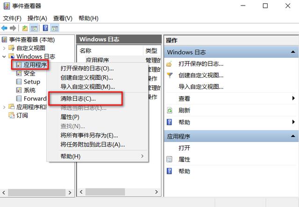
Task: Collapse the Windows 日志 tree node
Action: tap(4, 56)
